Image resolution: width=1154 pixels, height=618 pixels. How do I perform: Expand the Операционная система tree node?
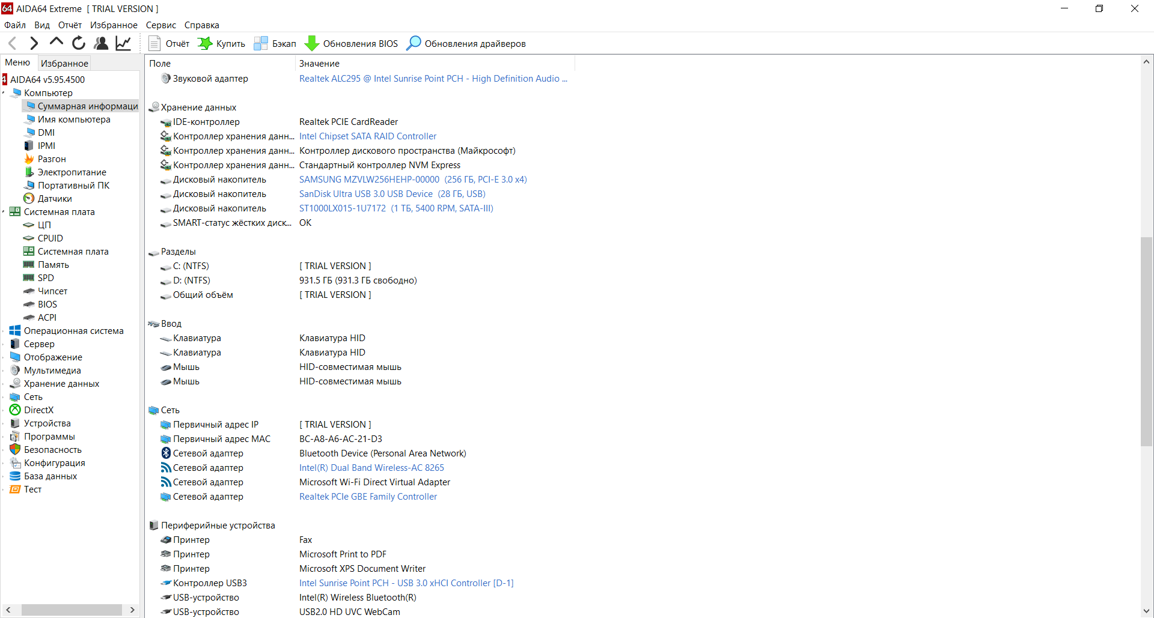point(4,331)
